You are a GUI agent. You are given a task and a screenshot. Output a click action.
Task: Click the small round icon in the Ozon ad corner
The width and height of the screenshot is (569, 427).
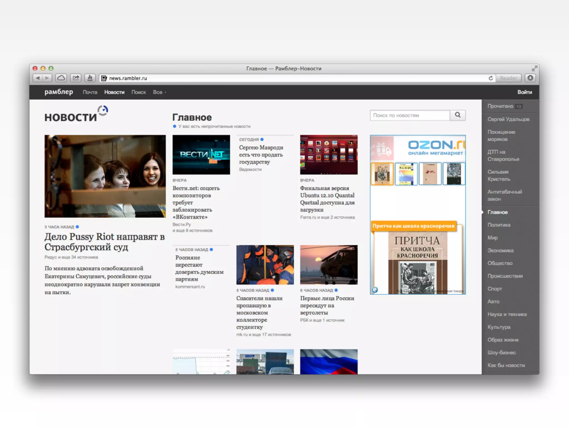pos(375,290)
